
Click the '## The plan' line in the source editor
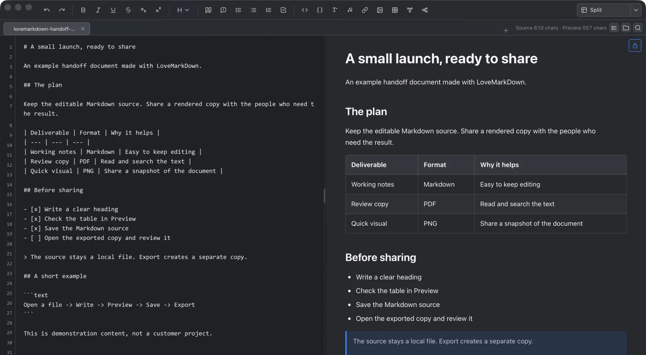[43, 85]
